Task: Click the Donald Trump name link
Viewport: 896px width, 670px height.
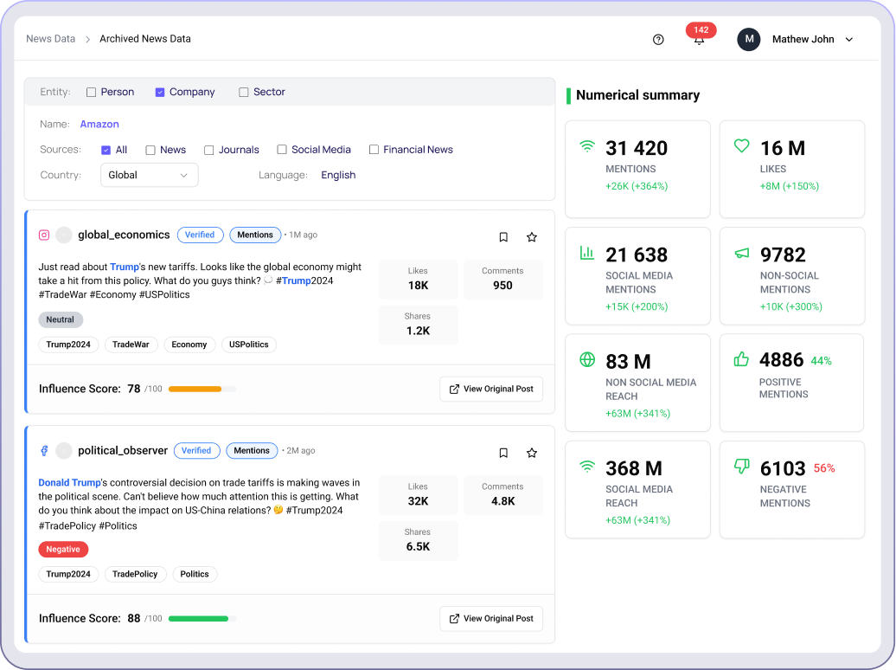Action: (69, 482)
